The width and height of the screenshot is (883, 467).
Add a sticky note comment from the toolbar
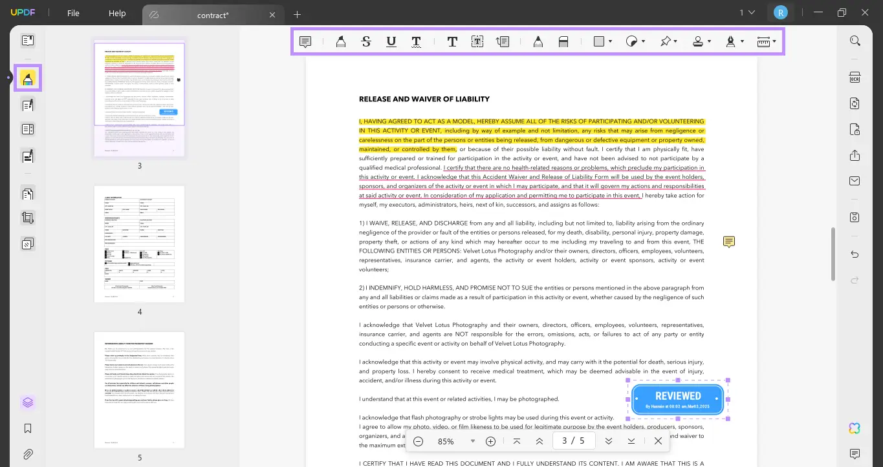[305, 42]
